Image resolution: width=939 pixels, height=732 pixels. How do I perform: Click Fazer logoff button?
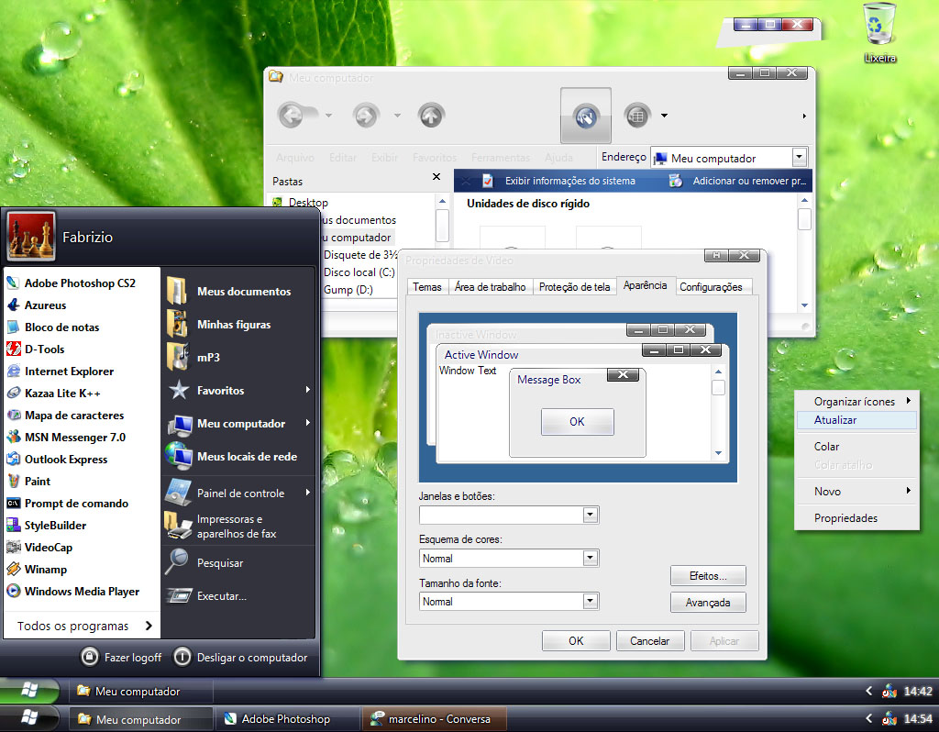[122, 657]
